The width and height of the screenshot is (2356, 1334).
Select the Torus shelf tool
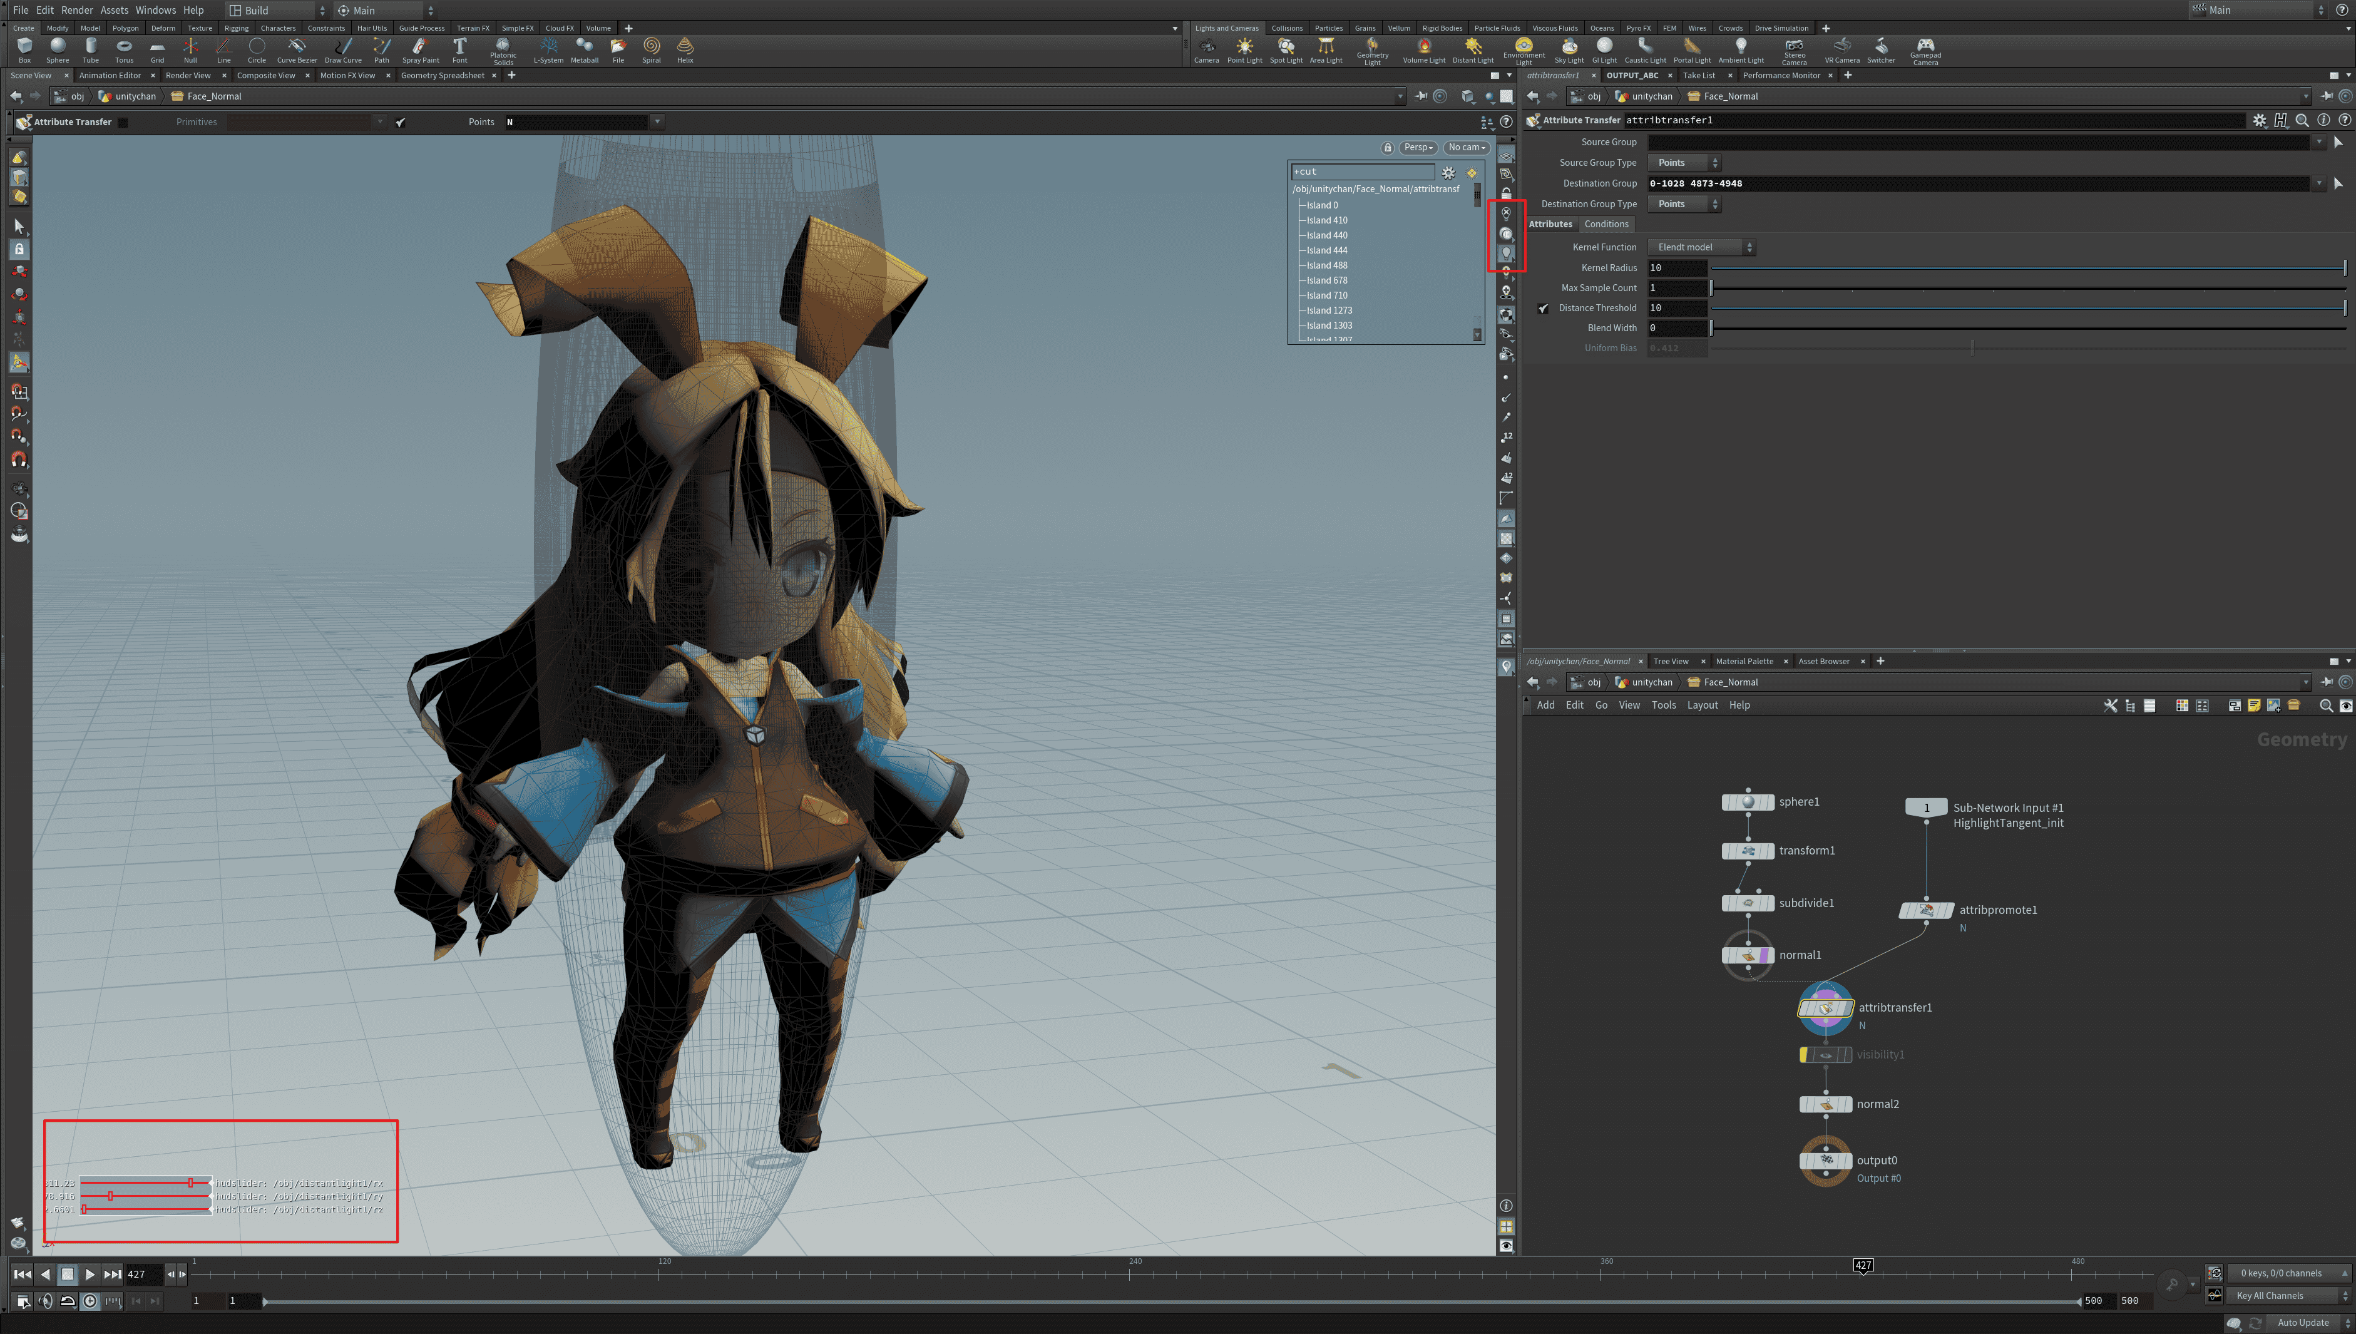coord(124,50)
